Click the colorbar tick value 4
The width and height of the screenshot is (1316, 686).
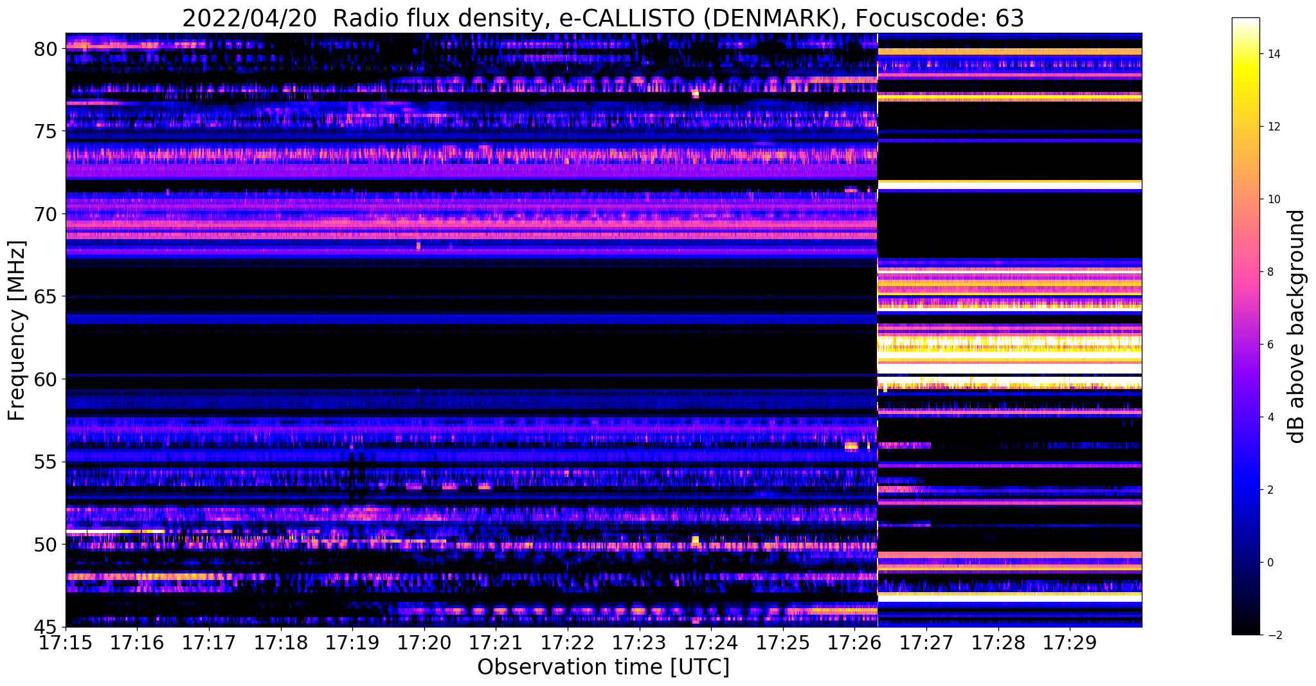(x=1270, y=417)
